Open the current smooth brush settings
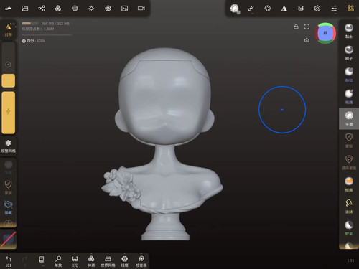This screenshot has width=359, height=269. pos(235,9)
